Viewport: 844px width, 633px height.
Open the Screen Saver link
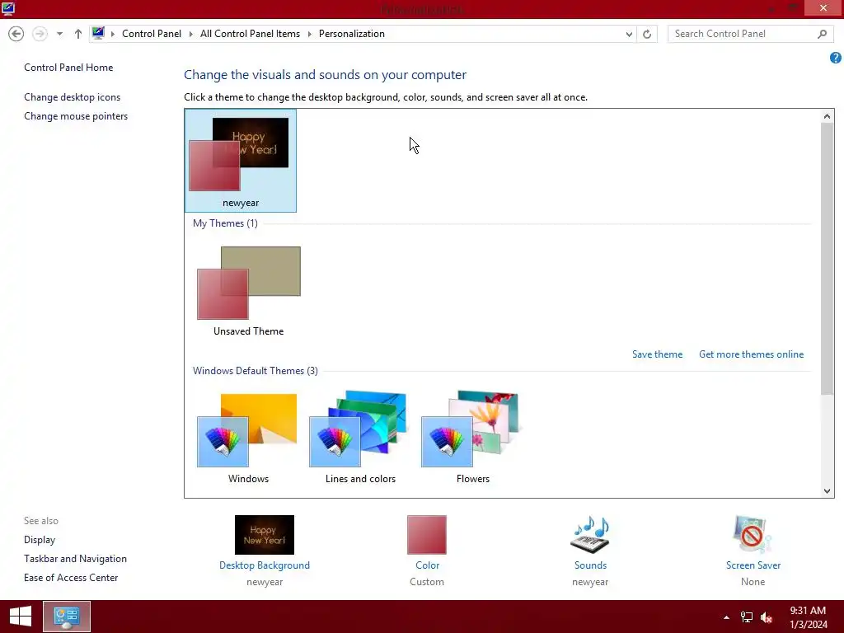point(753,565)
